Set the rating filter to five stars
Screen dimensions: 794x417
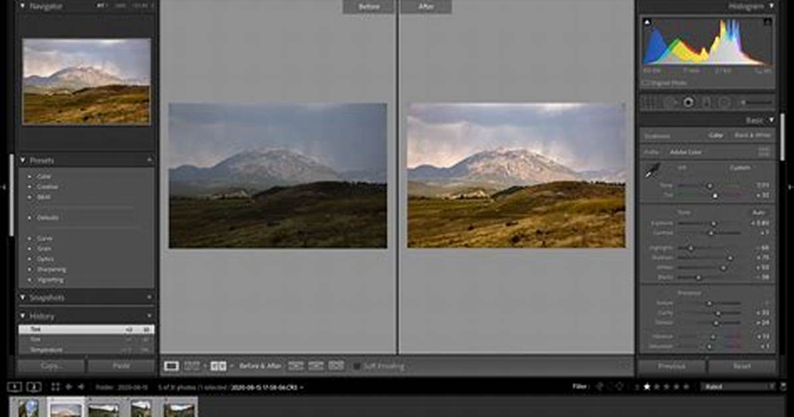coord(686,386)
